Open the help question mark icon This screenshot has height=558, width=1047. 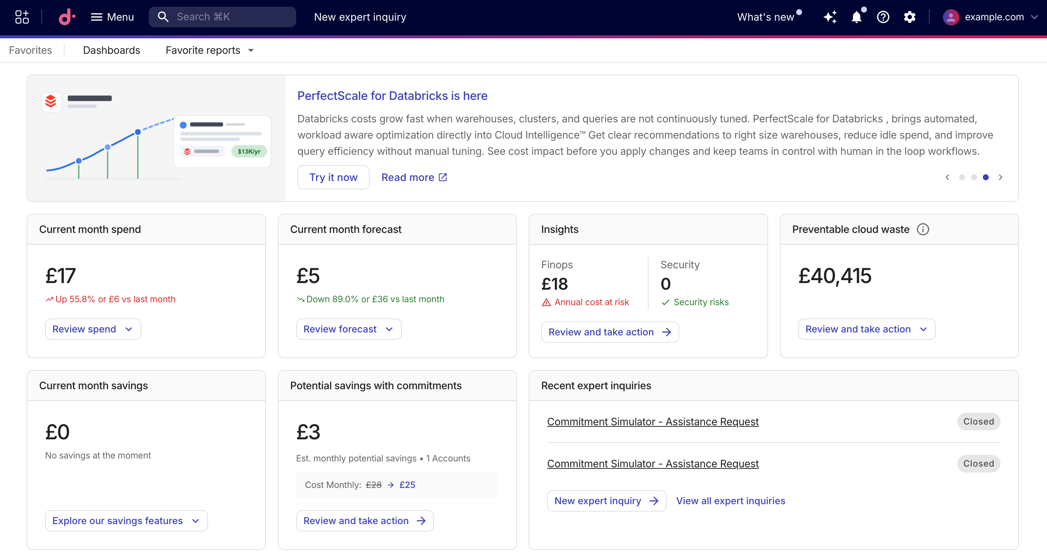[883, 17]
